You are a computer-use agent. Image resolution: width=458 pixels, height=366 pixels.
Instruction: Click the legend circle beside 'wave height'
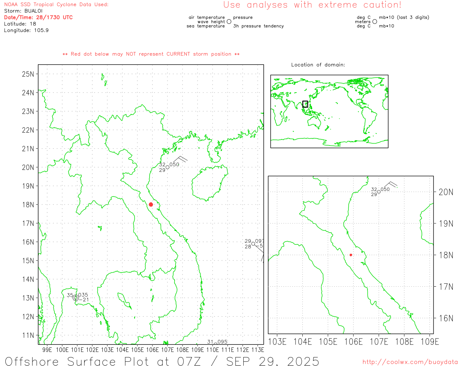229,22
